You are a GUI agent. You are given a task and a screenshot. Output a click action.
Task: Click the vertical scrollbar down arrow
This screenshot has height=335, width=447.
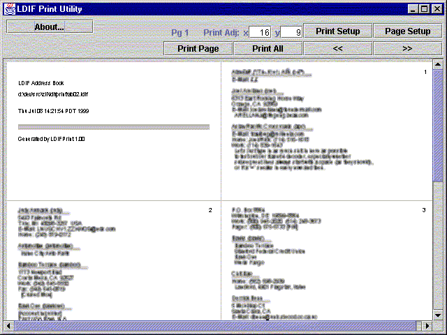click(x=438, y=315)
